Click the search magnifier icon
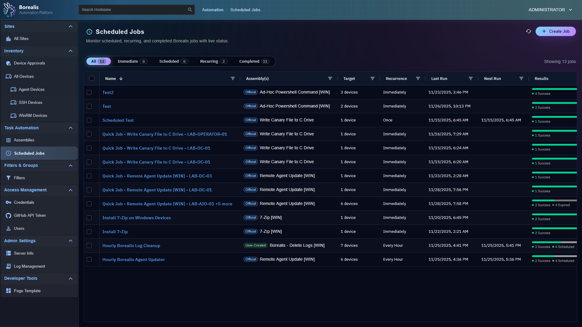Viewport: 582px width, 327px height. click(x=190, y=10)
